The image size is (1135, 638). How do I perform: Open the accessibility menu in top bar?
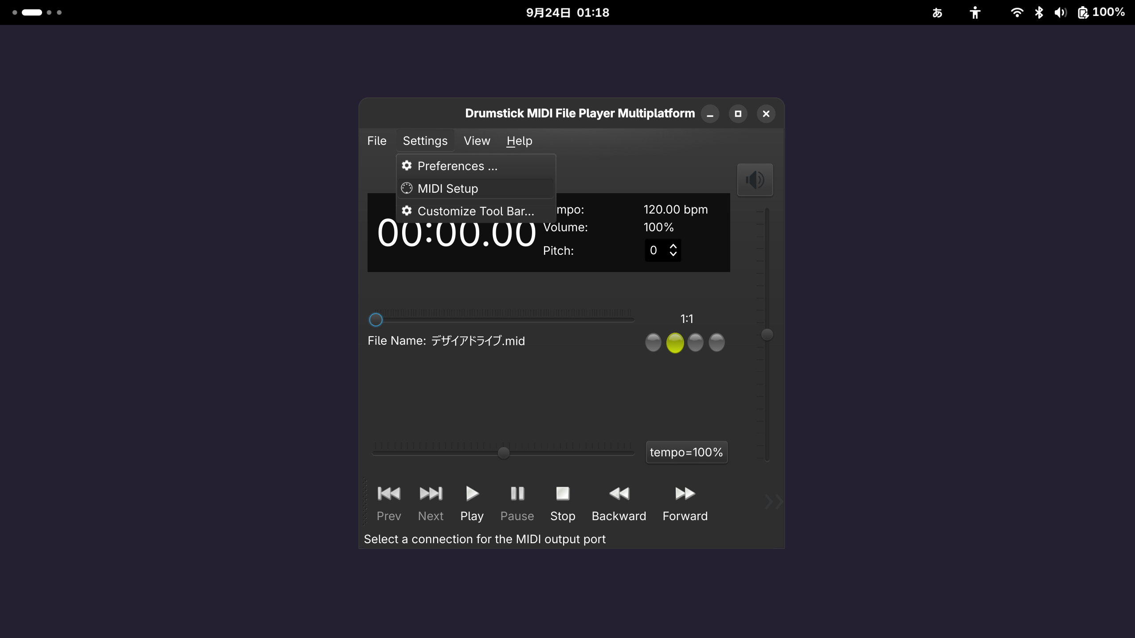pos(975,12)
